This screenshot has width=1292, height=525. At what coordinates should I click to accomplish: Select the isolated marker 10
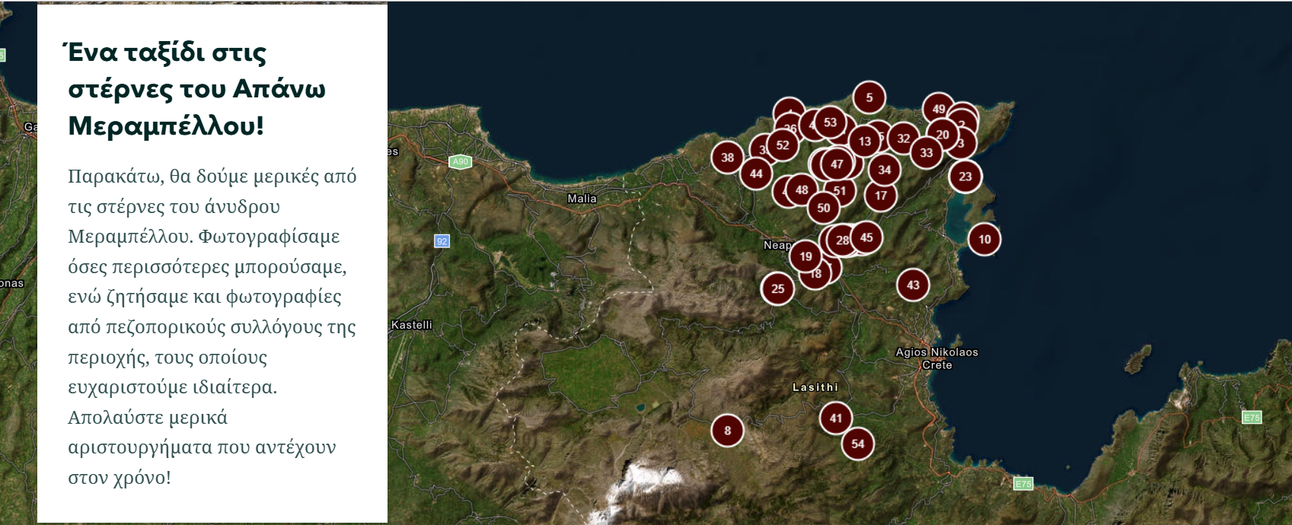coord(984,240)
